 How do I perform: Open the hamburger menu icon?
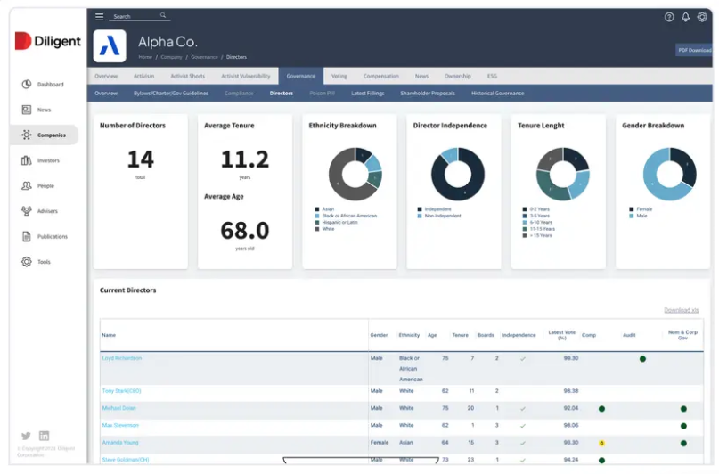point(99,17)
